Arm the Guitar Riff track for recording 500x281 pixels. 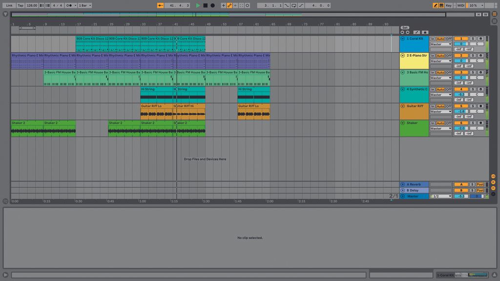pyautogui.click(x=480, y=106)
